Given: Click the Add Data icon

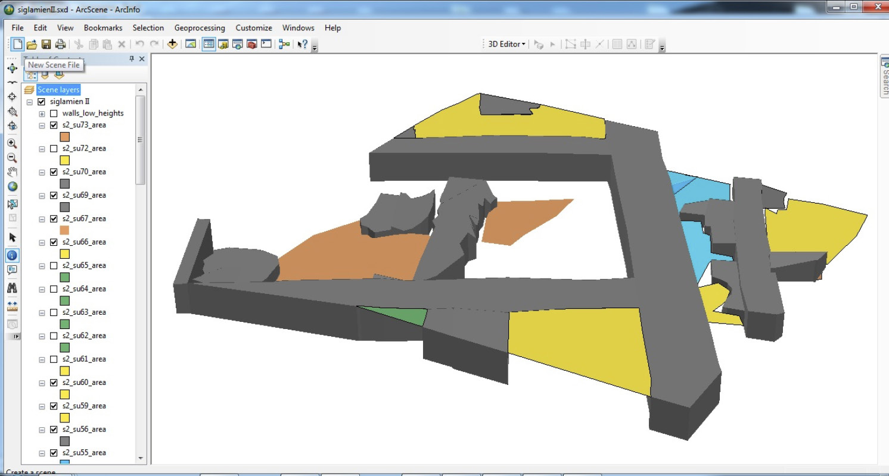Looking at the screenshot, I should point(172,44).
